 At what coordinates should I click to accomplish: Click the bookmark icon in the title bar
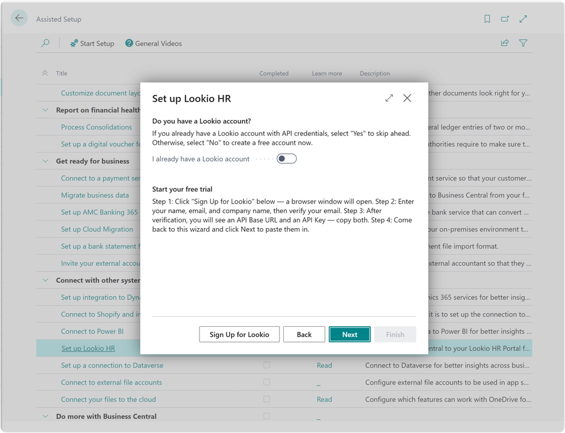tap(487, 19)
